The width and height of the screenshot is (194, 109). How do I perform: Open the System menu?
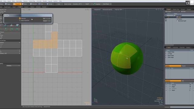pyautogui.click(x=55, y=1)
